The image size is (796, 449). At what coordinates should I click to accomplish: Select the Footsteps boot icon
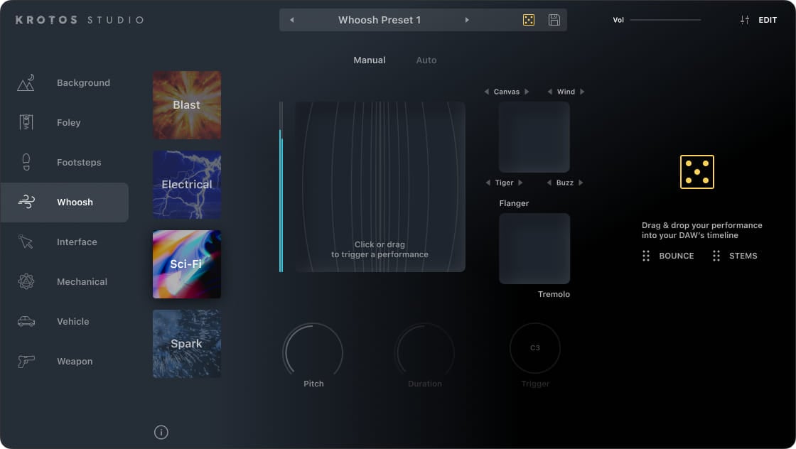coord(26,162)
